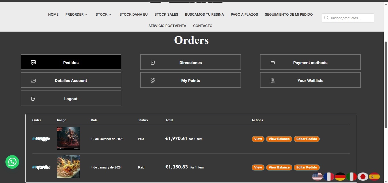Click the My Points icon
Screen dimensions: 388x183
(x=153, y=81)
